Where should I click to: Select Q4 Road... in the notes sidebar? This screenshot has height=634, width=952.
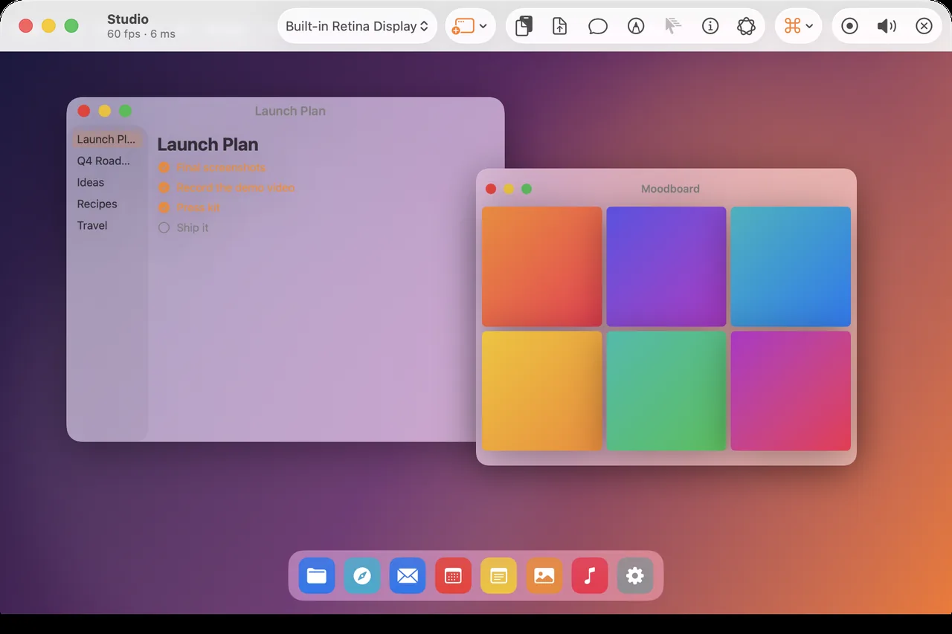click(107, 161)
